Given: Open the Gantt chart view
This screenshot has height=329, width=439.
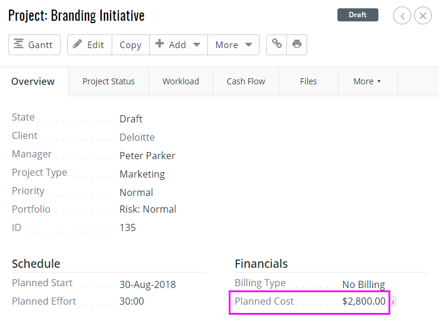Looking at the screenshot, I should (34, 45).
